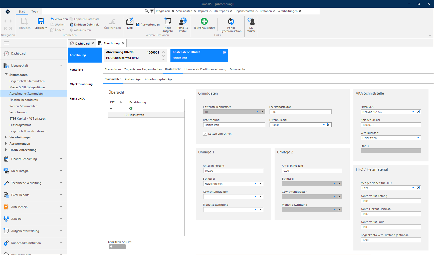This screenshot has height=255, width=434.
Task: Open the Dokumente tab
Action: pyautogui.click(x=237, y=69)
